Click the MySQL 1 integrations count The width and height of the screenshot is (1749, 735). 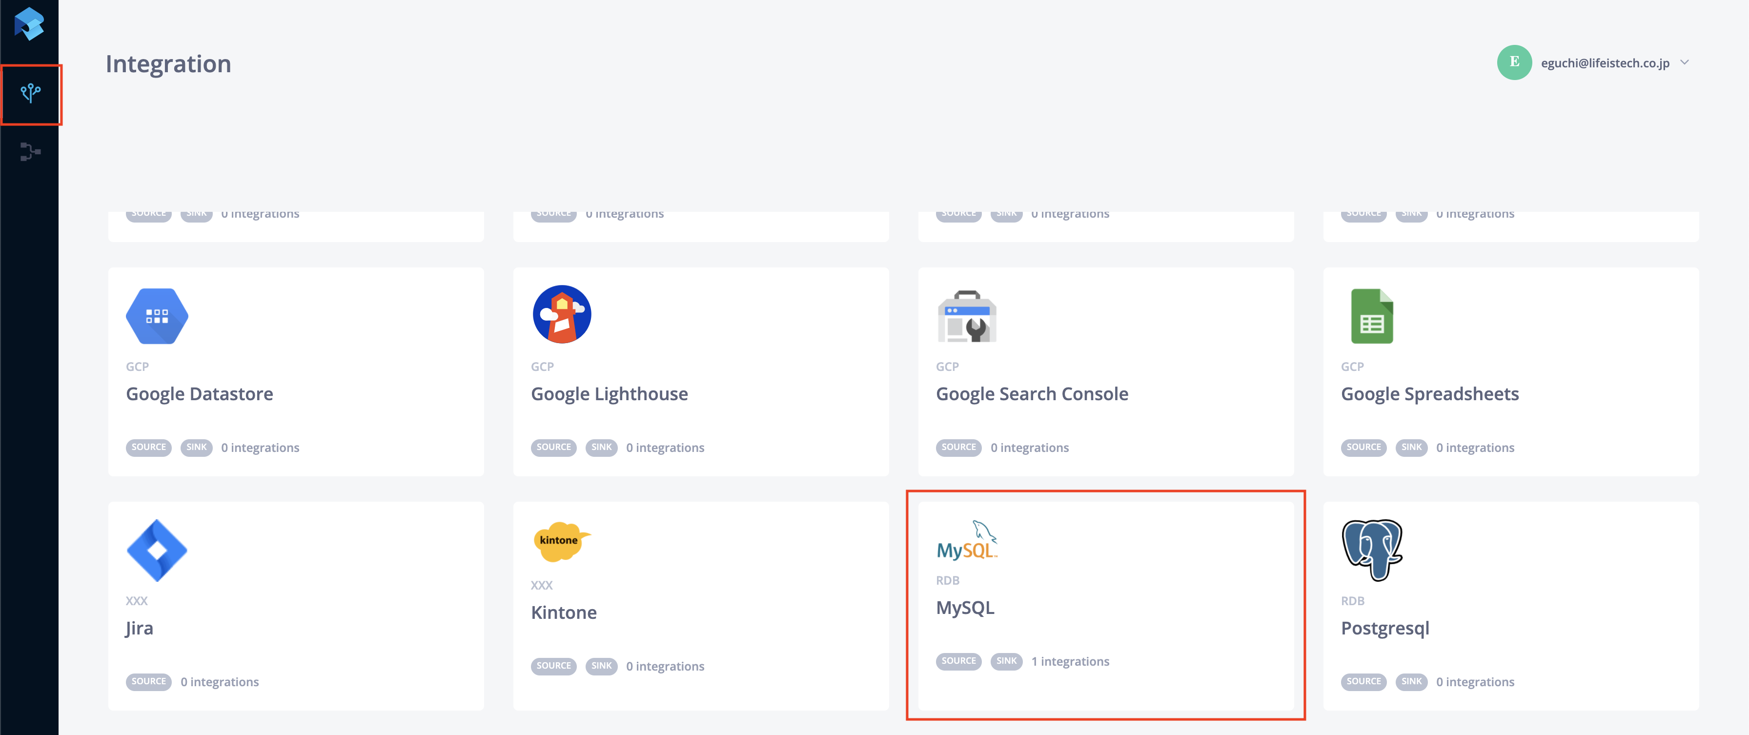coord(1070,662)
